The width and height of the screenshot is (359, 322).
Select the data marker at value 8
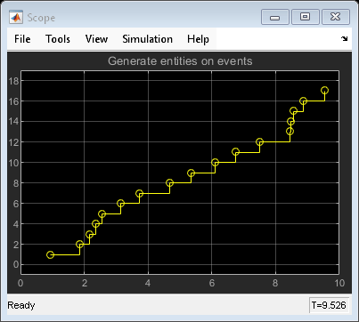point(169,183)
